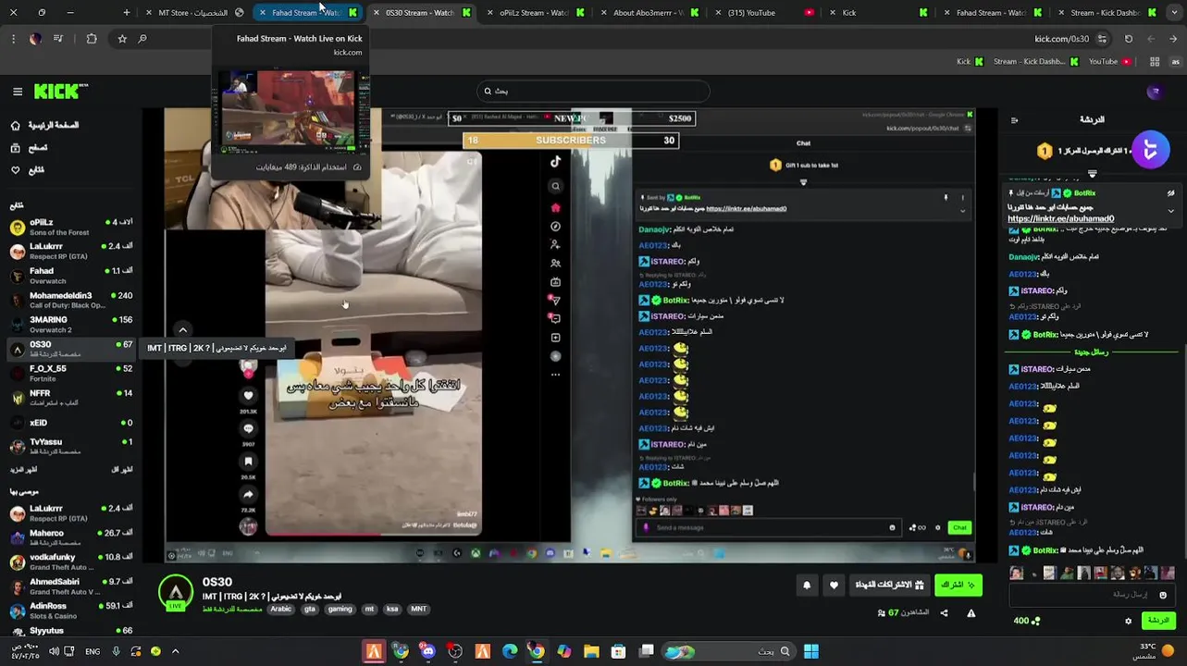Open TvYassu channel in sidebar
1187x666 pixels.
(71, 446)
